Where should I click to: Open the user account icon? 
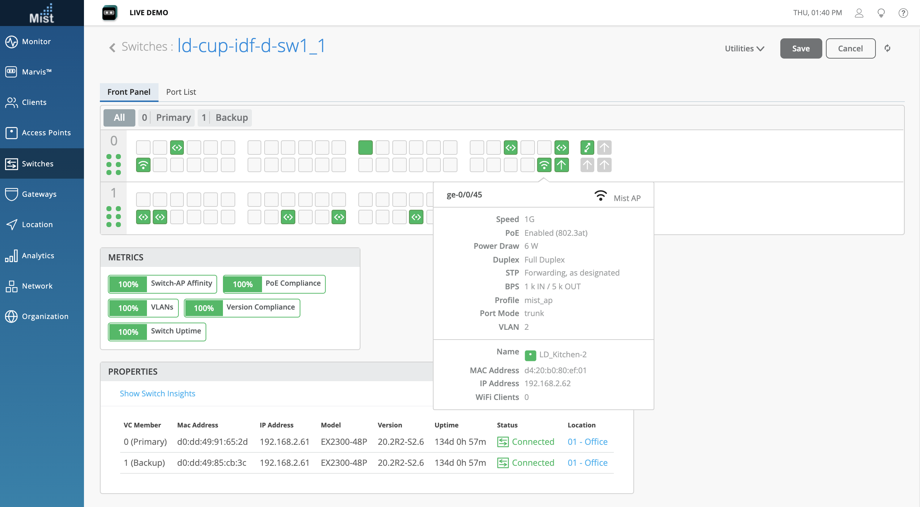click(x=859, y=13)
